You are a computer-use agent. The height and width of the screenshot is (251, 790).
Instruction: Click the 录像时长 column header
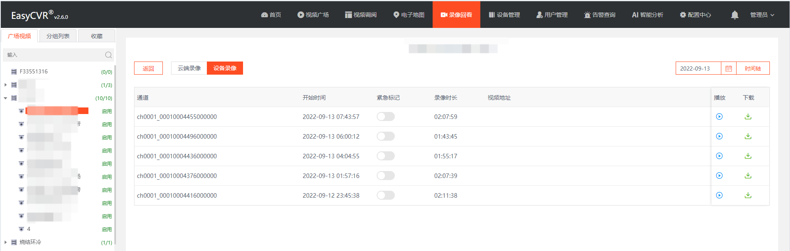point(446,98)
